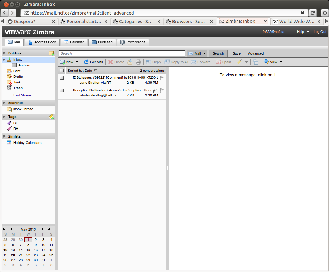The height and width of the screenshot is (272, 329).
Task: Click the Save search button
Action: [x=236, y=53]
